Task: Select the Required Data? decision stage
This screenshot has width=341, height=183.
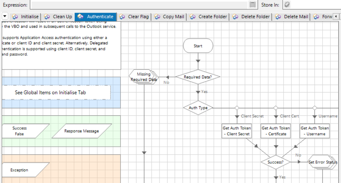Action: click(x=198, y=77)
